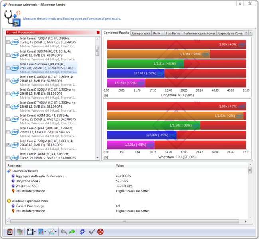Check the Intel Core i7 740QM checkbox
The width and height of the screenshot is (259, 239).
click(x=8, y=106)
